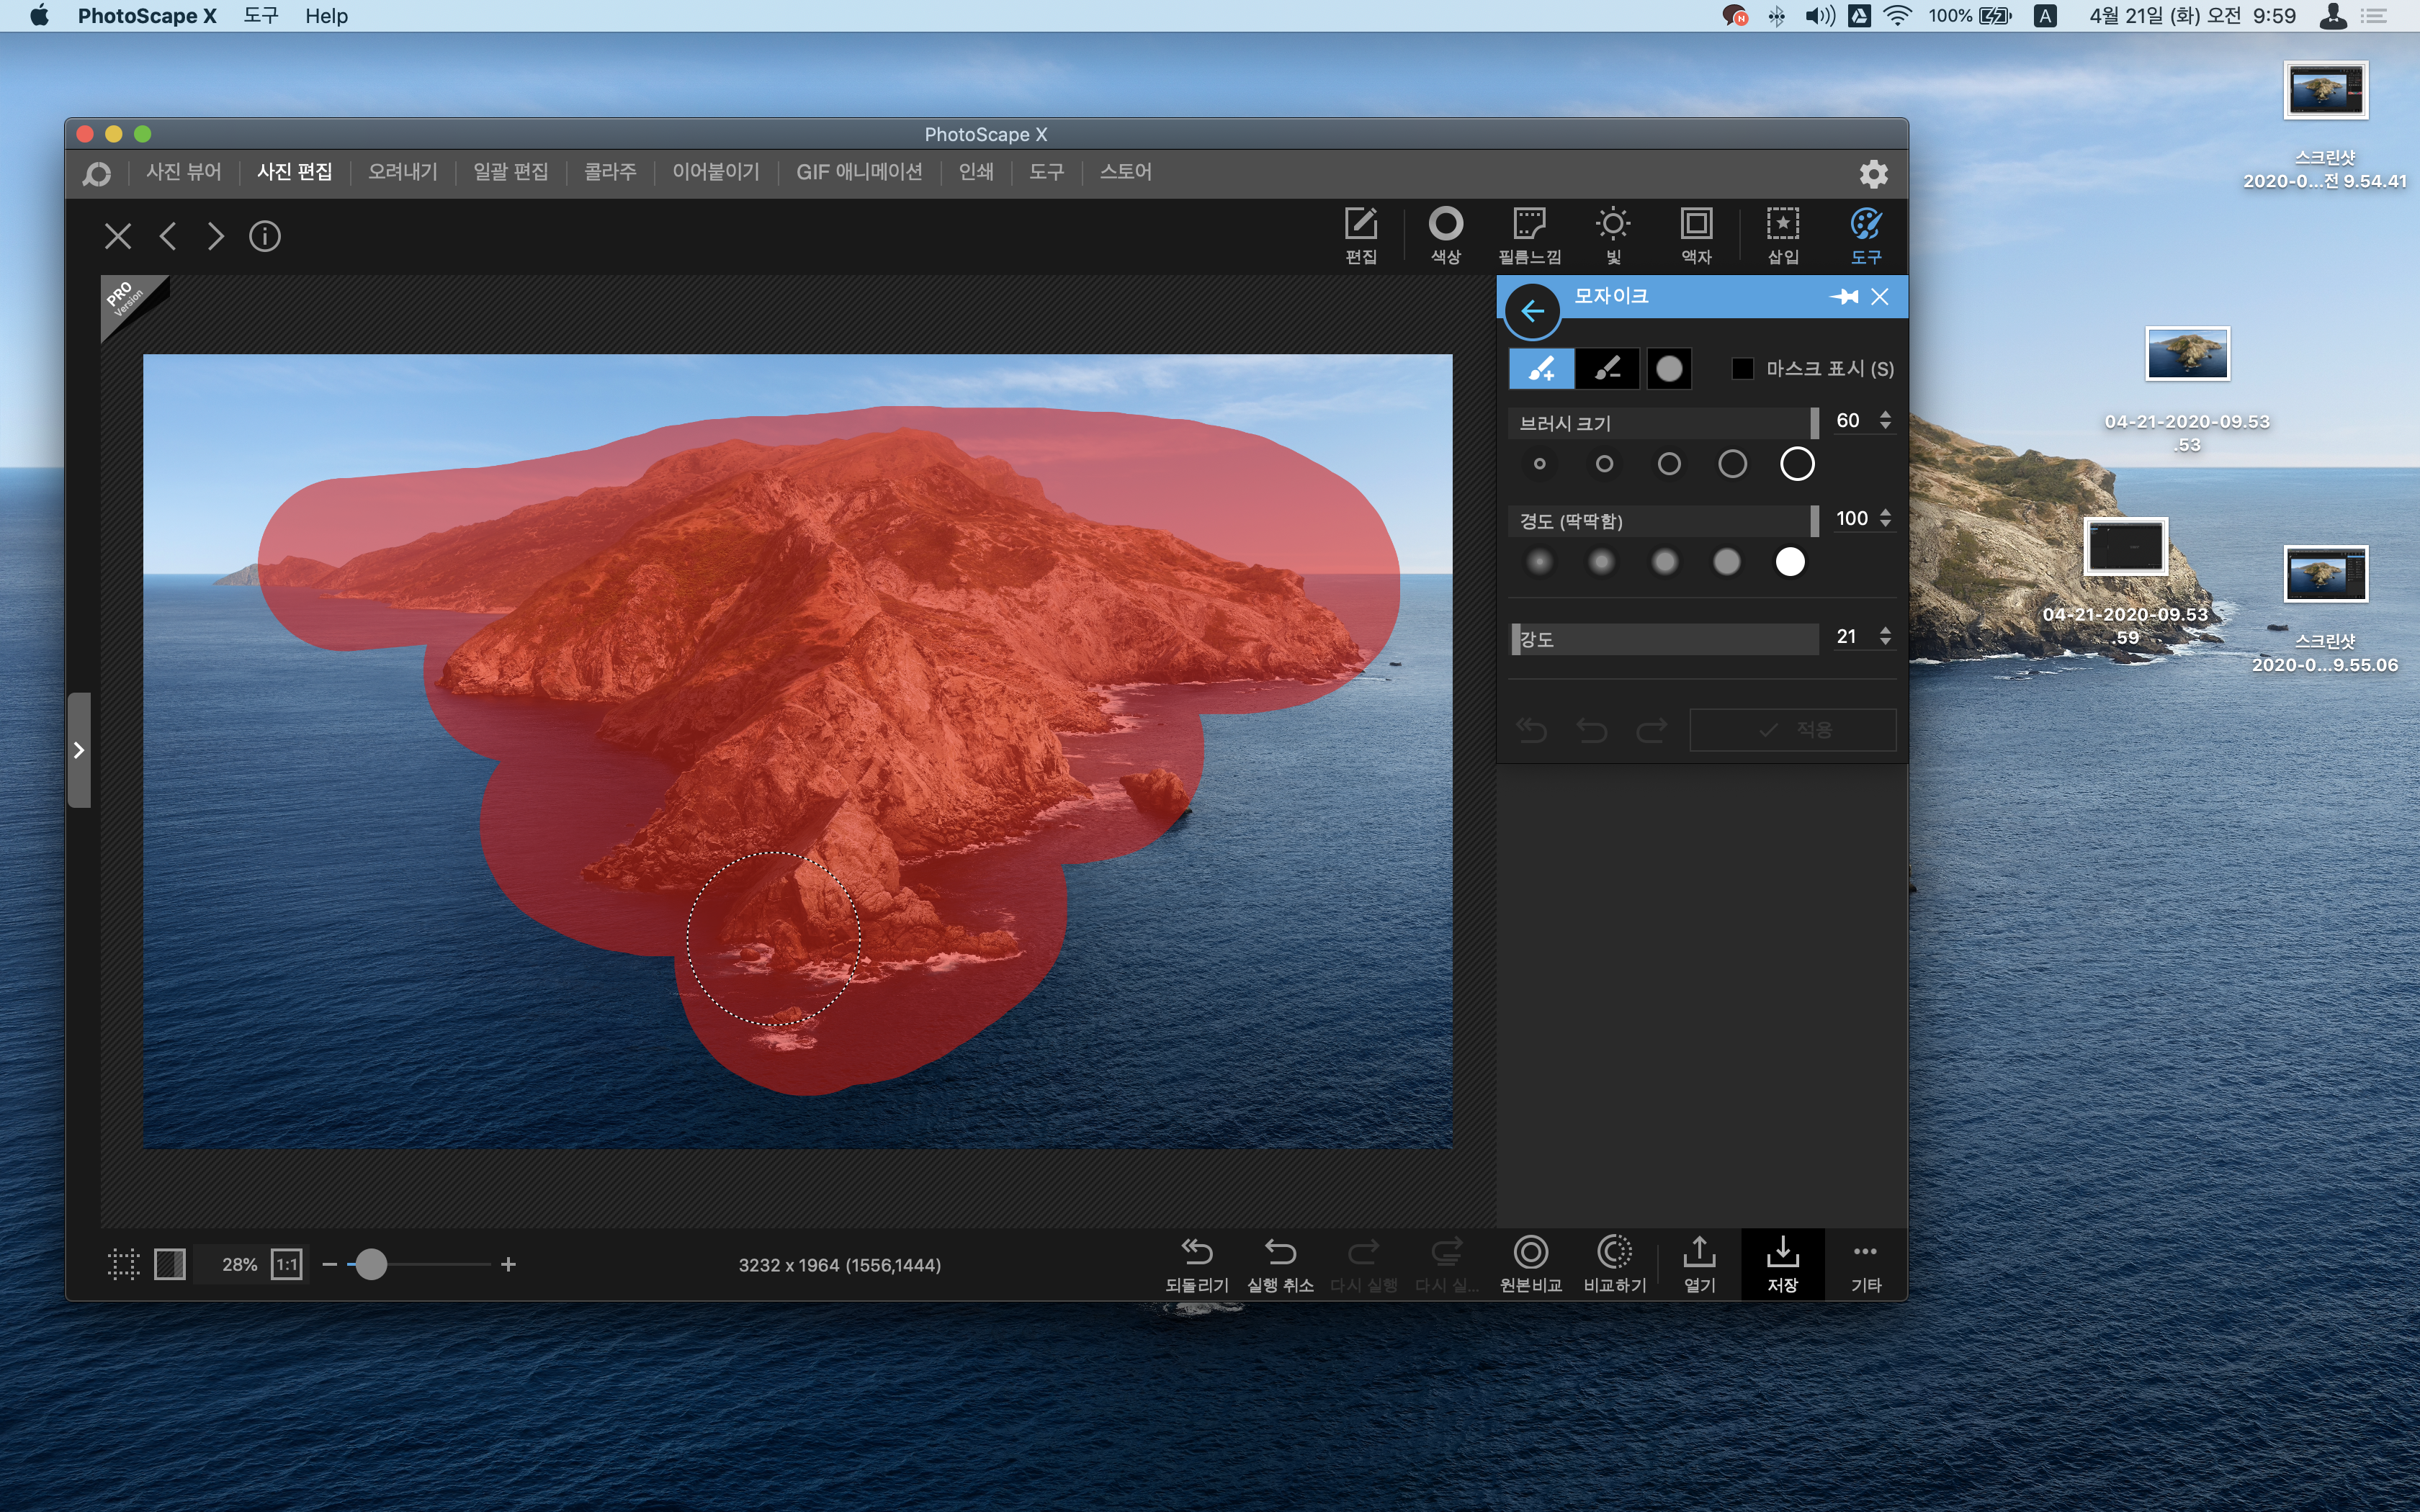Select the erase-mask brush tool
Image resolution: width=2420 pixels, height=1512 pixels.
[1606, 369]
